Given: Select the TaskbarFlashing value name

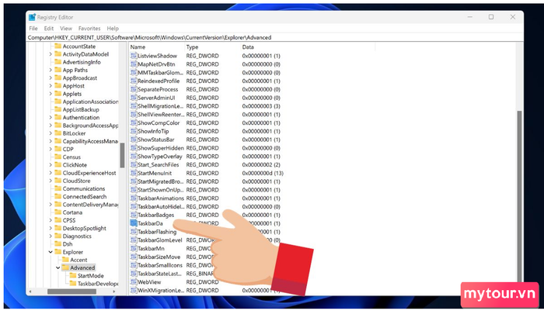Looking at the screenshot, I should (x=157, y=232).
